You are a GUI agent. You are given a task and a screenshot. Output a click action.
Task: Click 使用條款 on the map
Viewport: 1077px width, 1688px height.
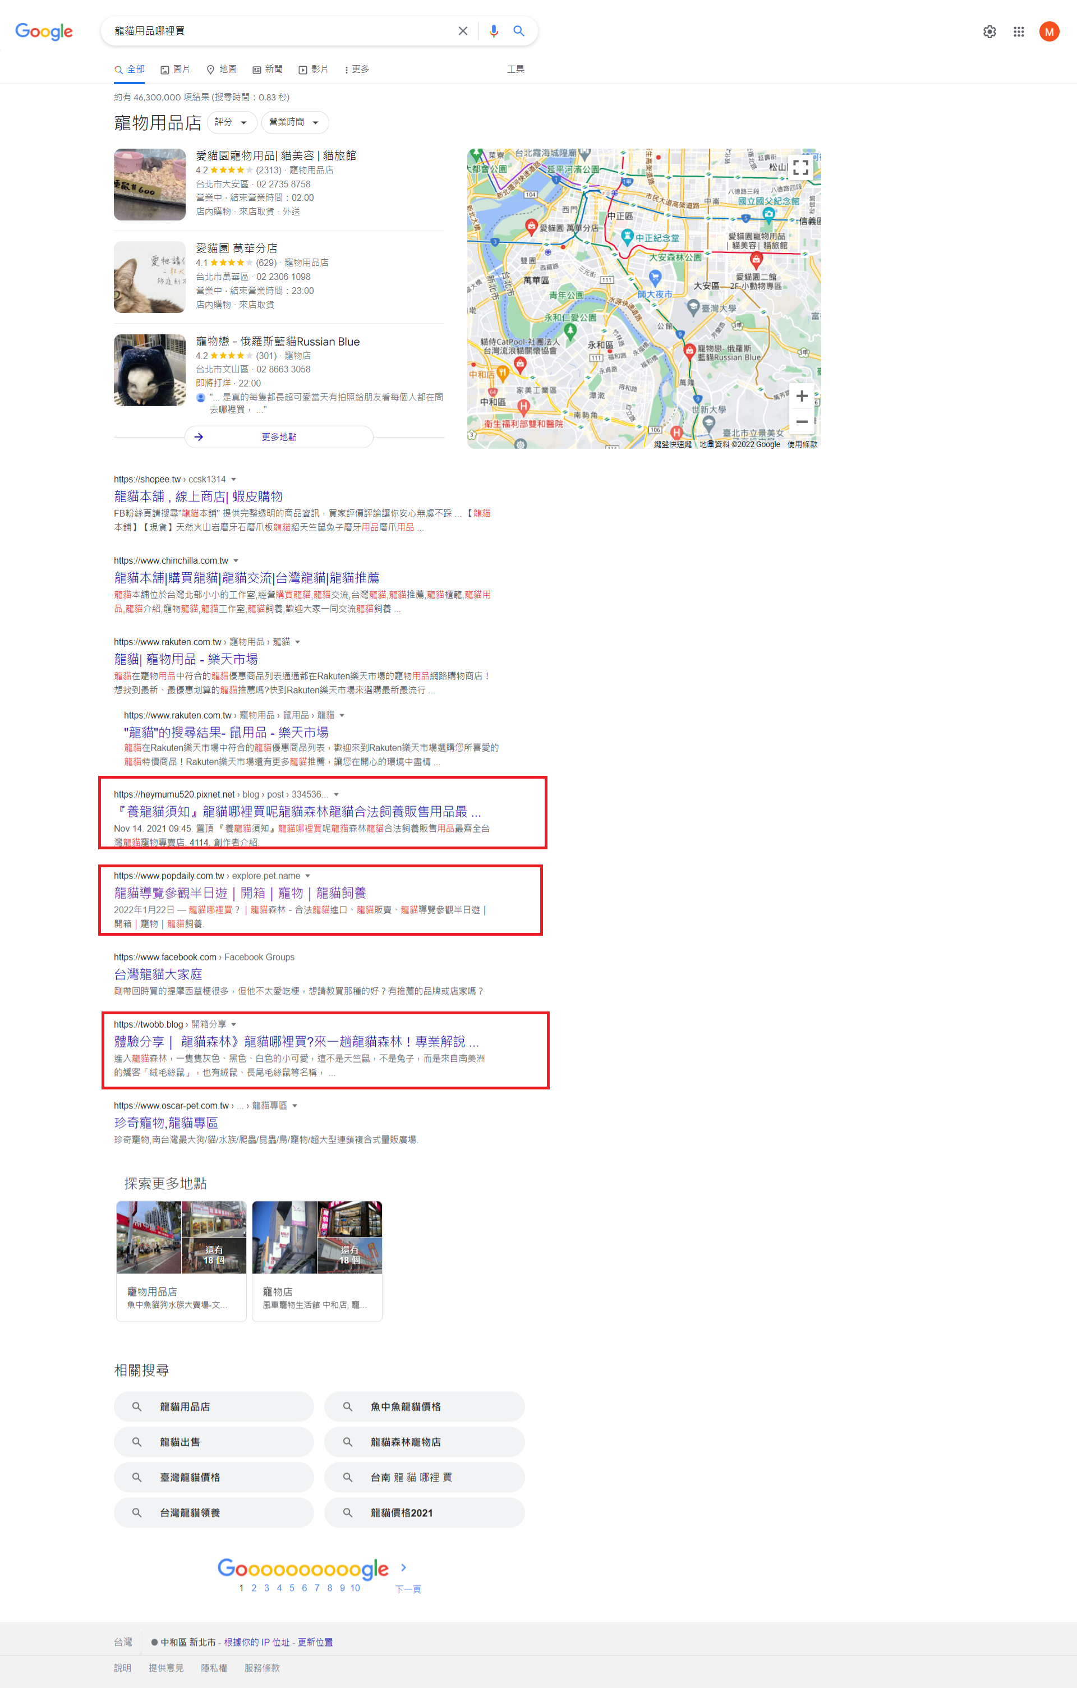pyautogui.click(x=802, y=444)
